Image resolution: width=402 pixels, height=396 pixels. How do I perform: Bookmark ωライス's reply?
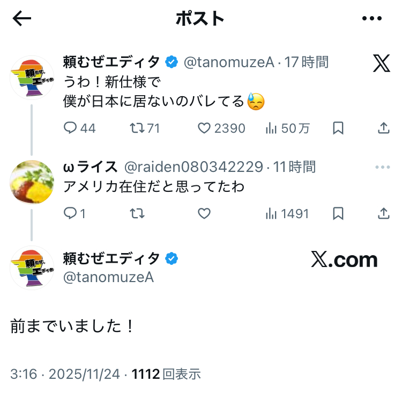point(338,213)
